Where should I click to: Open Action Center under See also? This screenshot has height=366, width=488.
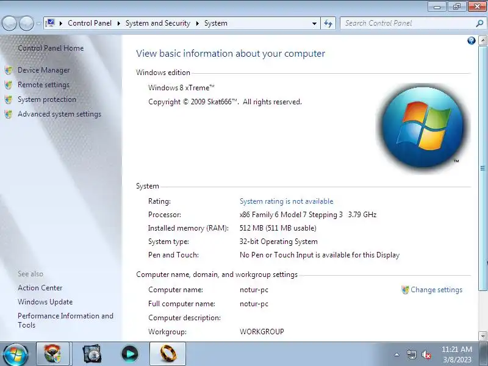40,288
